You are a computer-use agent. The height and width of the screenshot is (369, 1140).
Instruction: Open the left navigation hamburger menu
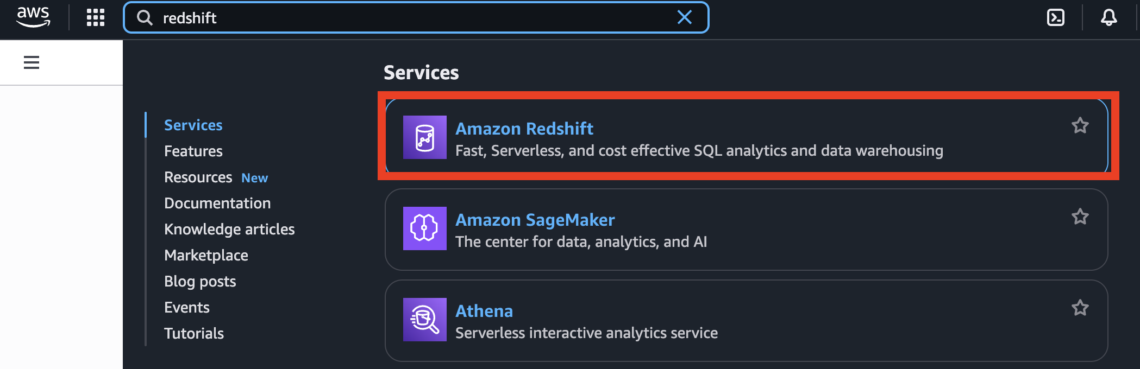point(31,62)
